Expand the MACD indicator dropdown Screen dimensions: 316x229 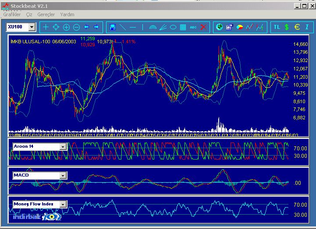pyautogui.click(x=63, y=176)
